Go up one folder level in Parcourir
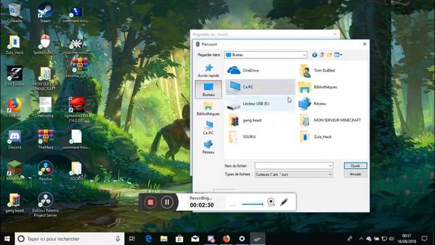 point(321,55)
